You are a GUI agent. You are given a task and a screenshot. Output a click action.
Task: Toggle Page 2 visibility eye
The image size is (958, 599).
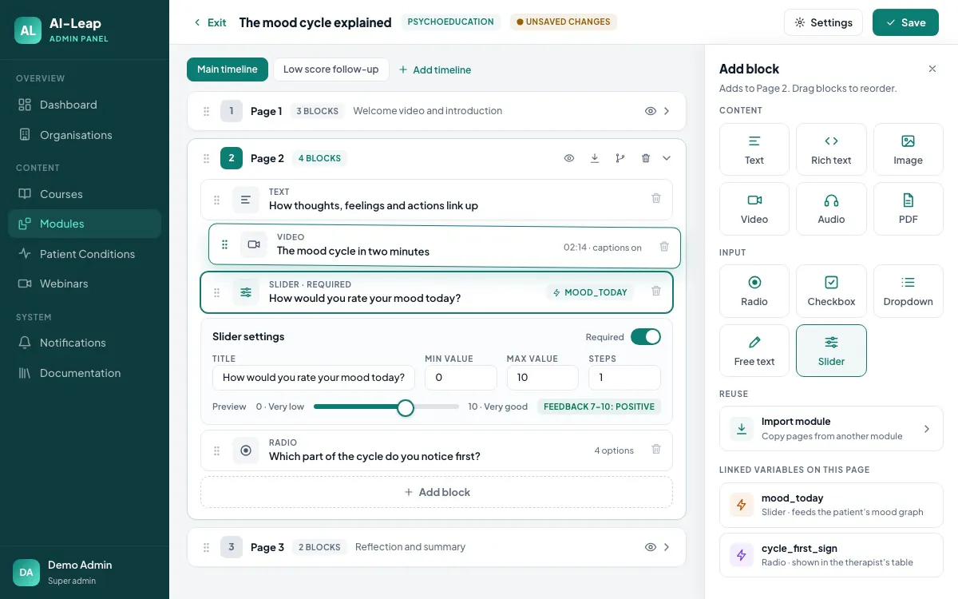[569, 158]
